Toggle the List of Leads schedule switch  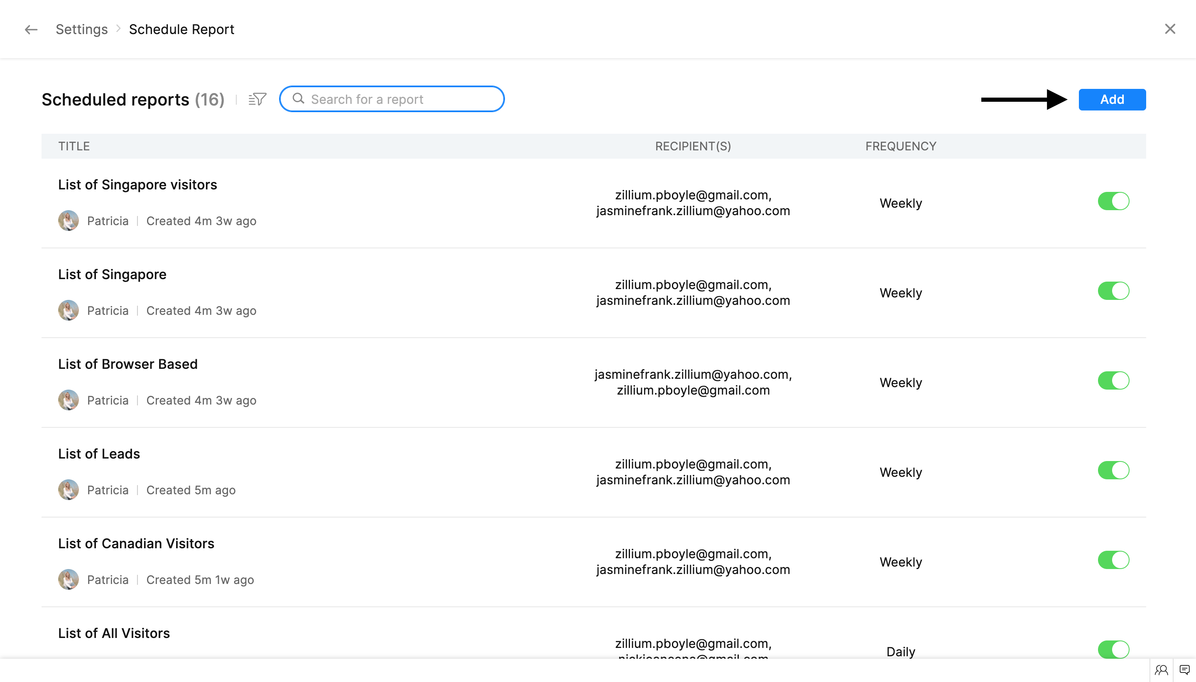1113,470
